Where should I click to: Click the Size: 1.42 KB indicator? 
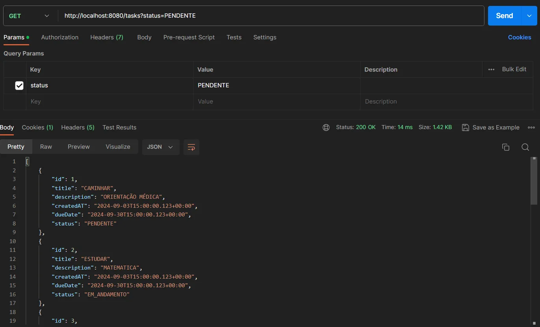coord(435,127)
